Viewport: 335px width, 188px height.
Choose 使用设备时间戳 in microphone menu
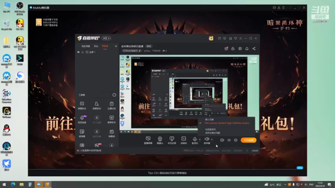213,133
